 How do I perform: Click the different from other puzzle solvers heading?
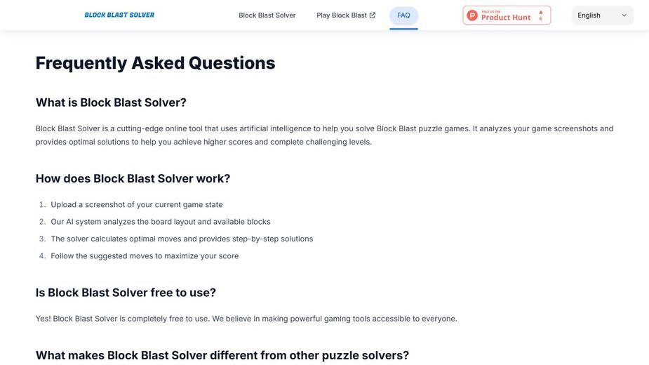point(222,355)
